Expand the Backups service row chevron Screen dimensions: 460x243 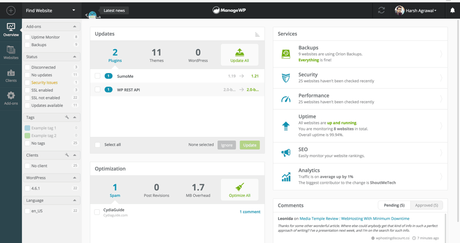tap(441, 54)
